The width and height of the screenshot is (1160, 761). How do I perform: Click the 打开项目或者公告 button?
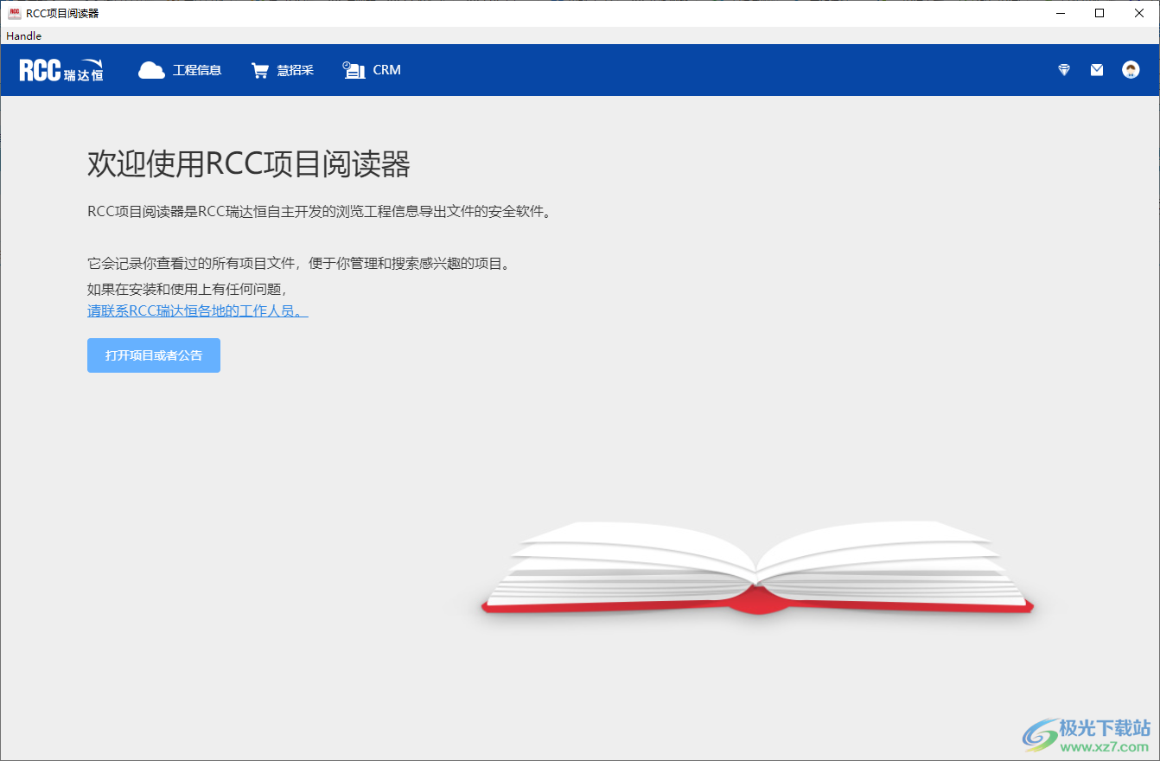(153, 355)
